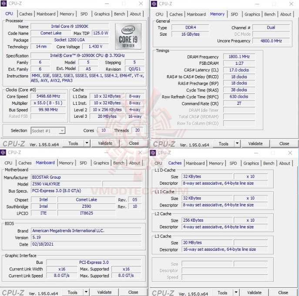Click Max TDP value 125.0 W
Viewport: 299px width, 296px height.
pos(101,33)
